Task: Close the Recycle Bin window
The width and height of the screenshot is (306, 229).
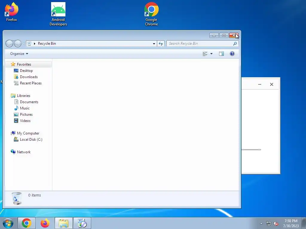Action: [234, 35]
